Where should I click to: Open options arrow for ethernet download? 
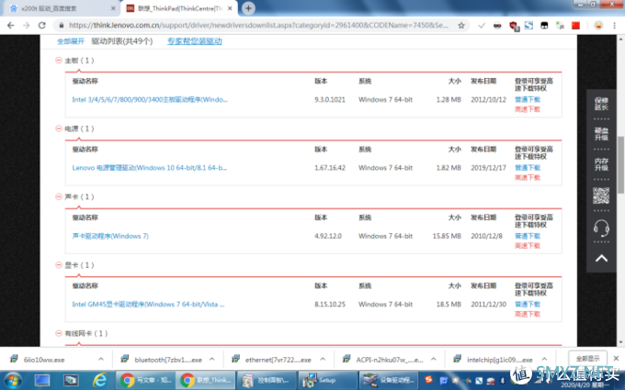point(323,360)
